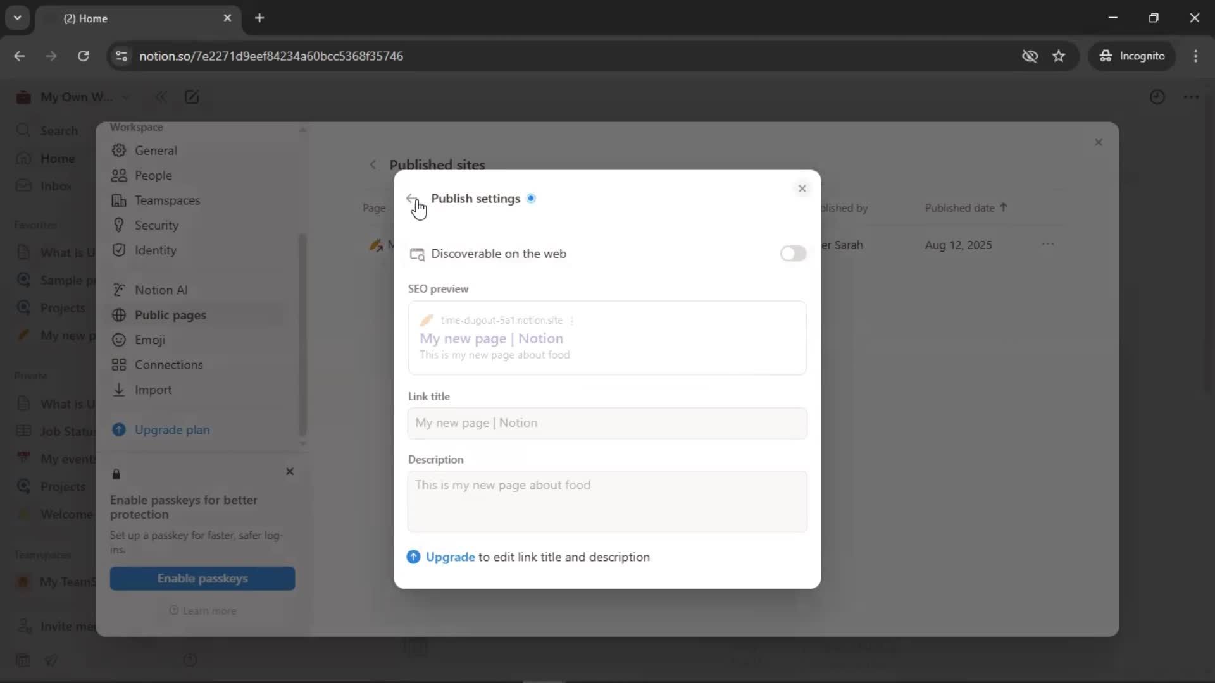This screenshot has height=683, width=1215.
Task: Go back from Published sites
Action: pyautogui.click(x=373, y=164)
